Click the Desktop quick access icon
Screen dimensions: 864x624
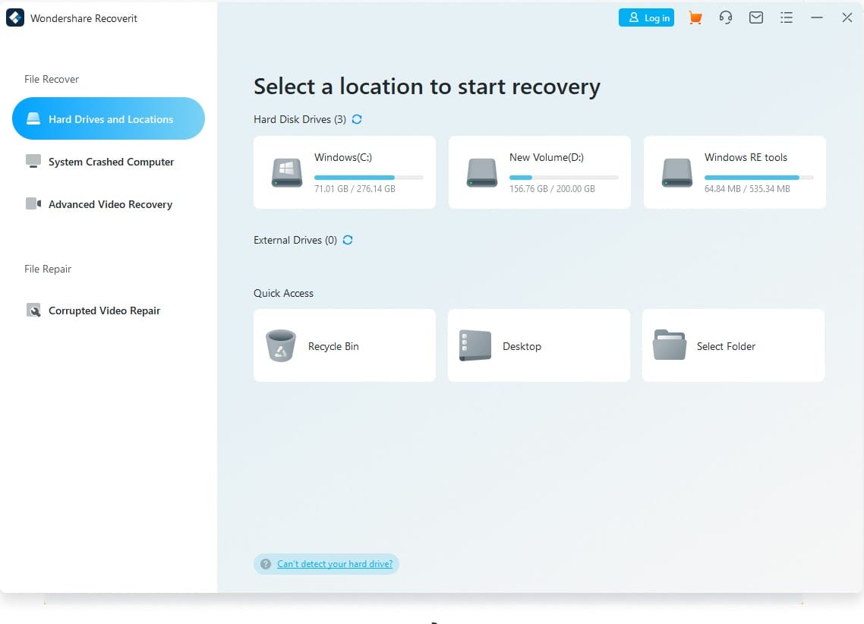(475, 345)
